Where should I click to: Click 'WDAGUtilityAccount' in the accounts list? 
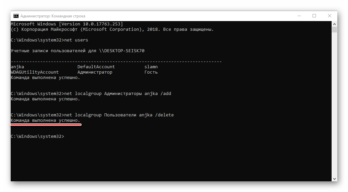coord(34,72)
